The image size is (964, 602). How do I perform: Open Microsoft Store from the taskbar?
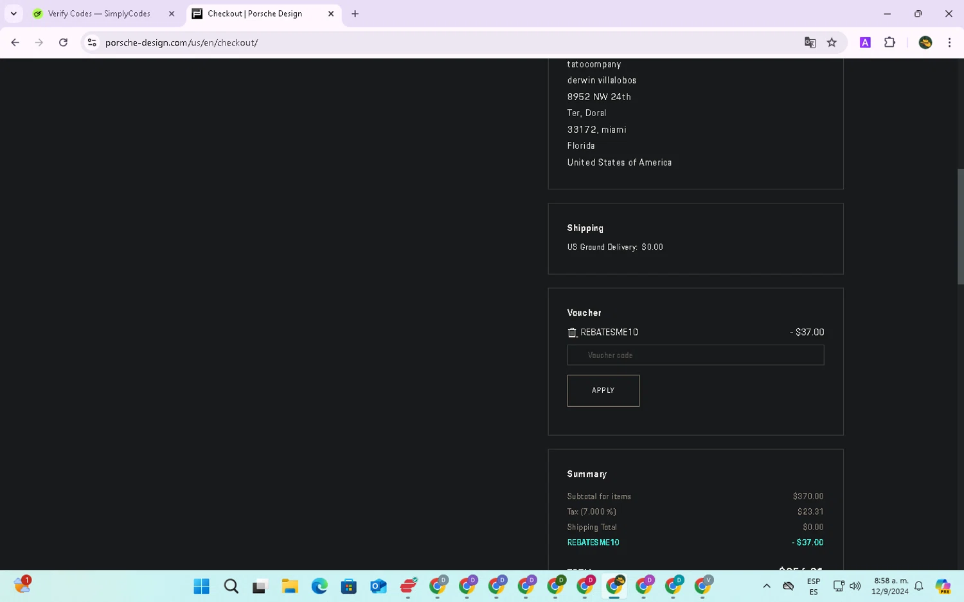[349, 586]
